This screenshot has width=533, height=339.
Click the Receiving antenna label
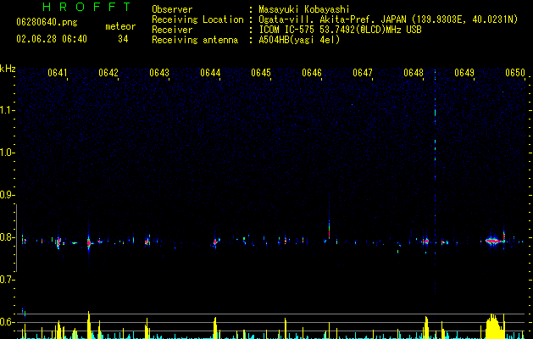click(195, 40)
